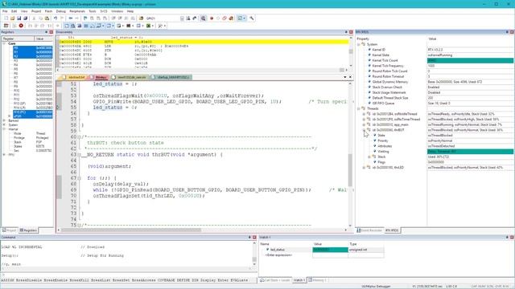The height and width of the screenshot is (289, 515).
Task: Open the Memory windows toolbar dropdown
Action: coord(113,26)
